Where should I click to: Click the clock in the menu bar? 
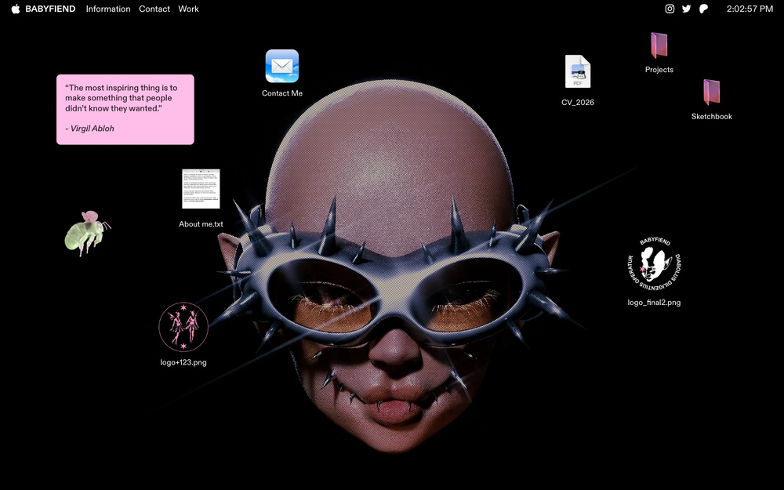750,9
